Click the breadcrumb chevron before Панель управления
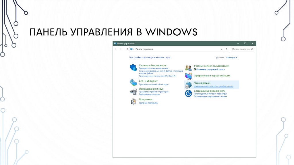Screen dimensions: 294x165 pos(134,49)
